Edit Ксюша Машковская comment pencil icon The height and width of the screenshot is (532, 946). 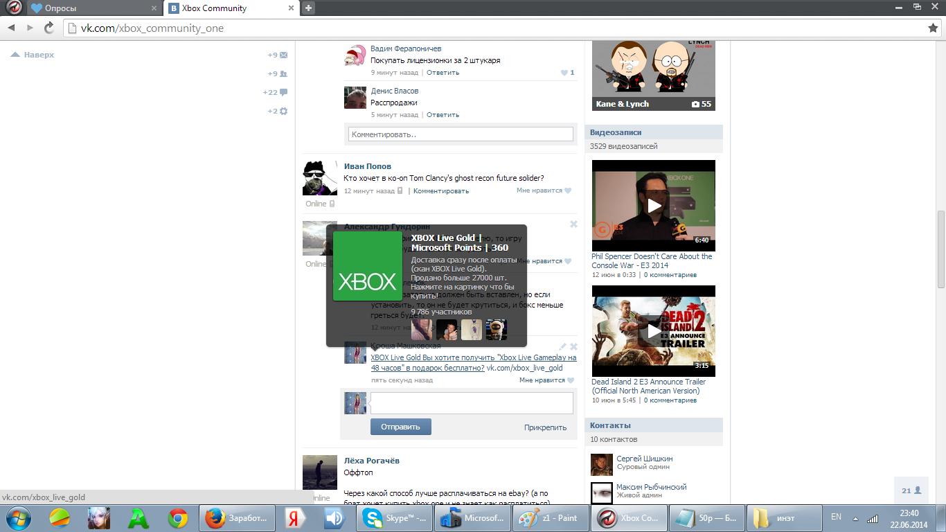pyautogui.click(x=563, y=346)
